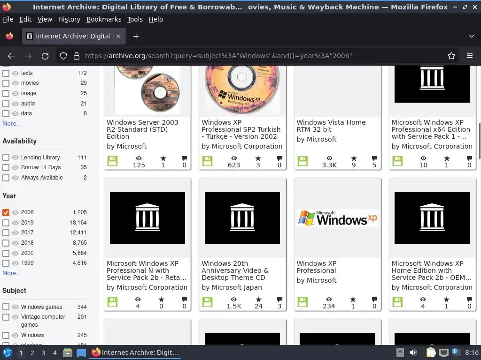Image resolution: width=481 pixels, height=360 pixels.
Task: Open the volume control in system tray
Action: click(x=413, y=352)
